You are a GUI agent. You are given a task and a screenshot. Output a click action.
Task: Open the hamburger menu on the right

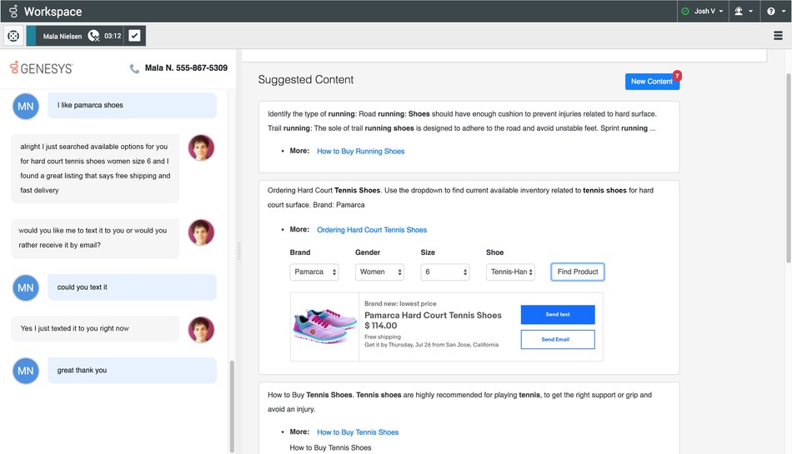(x=778, y=36)
